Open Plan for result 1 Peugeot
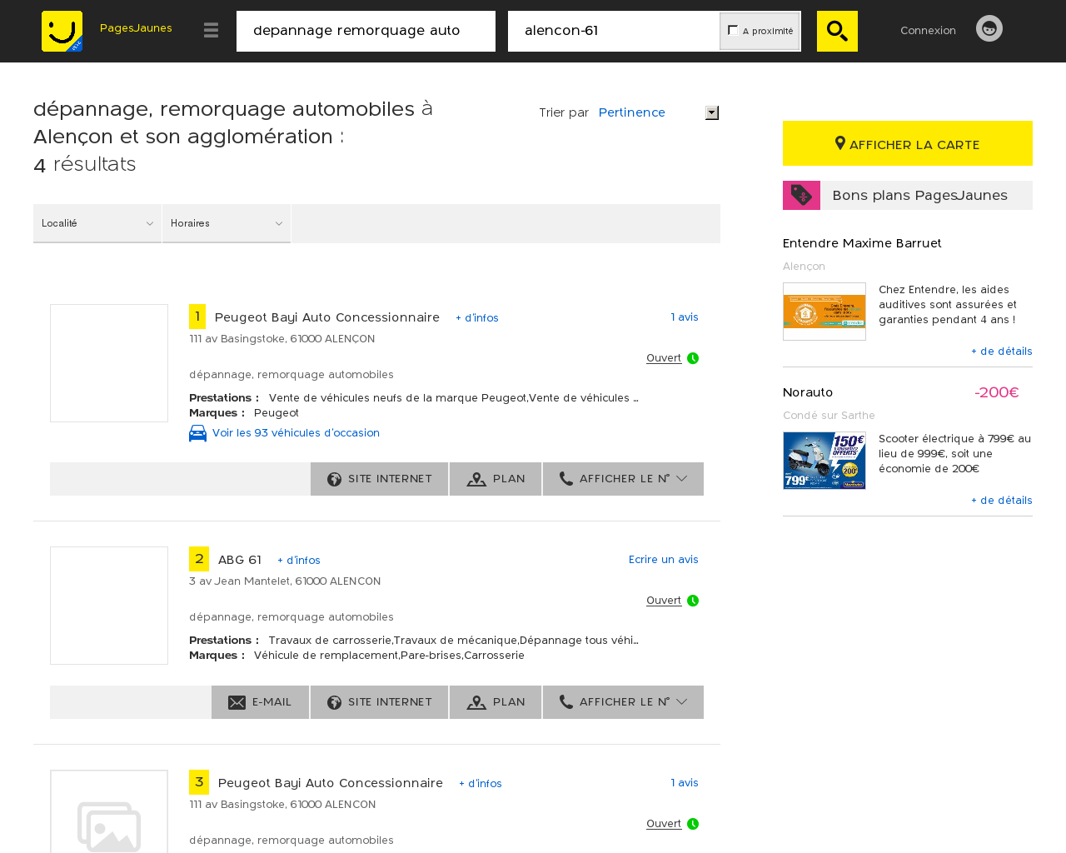This screenshot has width=1066, height=853. tap(496, 479)
